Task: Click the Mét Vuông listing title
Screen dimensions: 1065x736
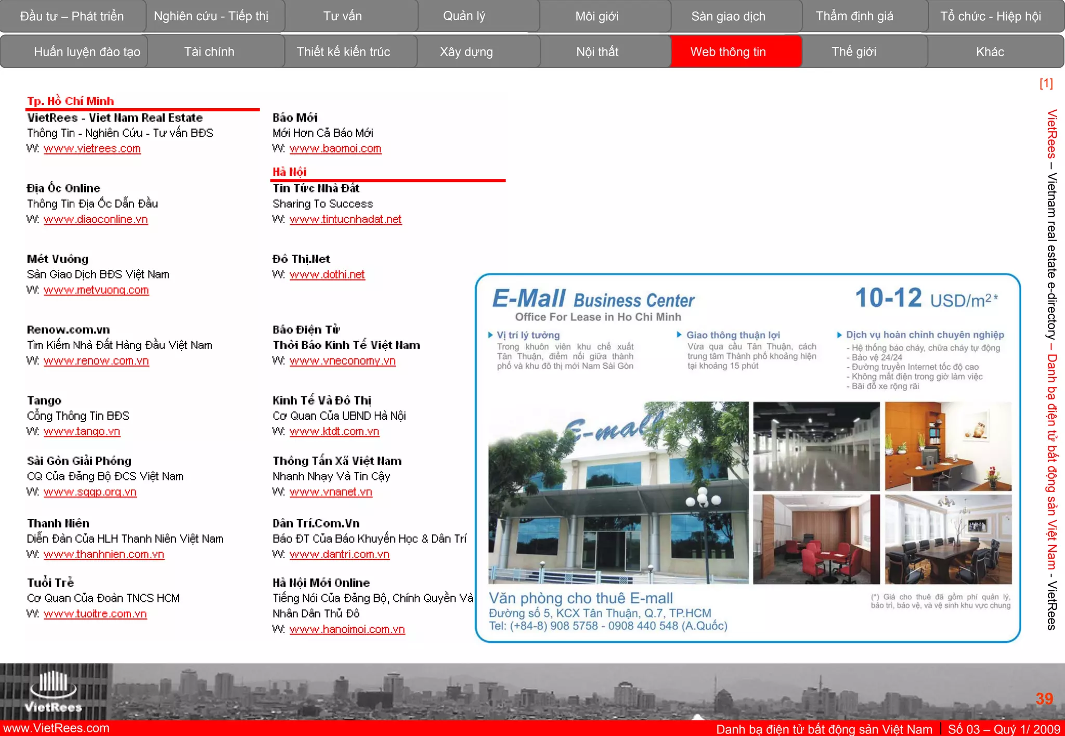Action: pos(58,259)
